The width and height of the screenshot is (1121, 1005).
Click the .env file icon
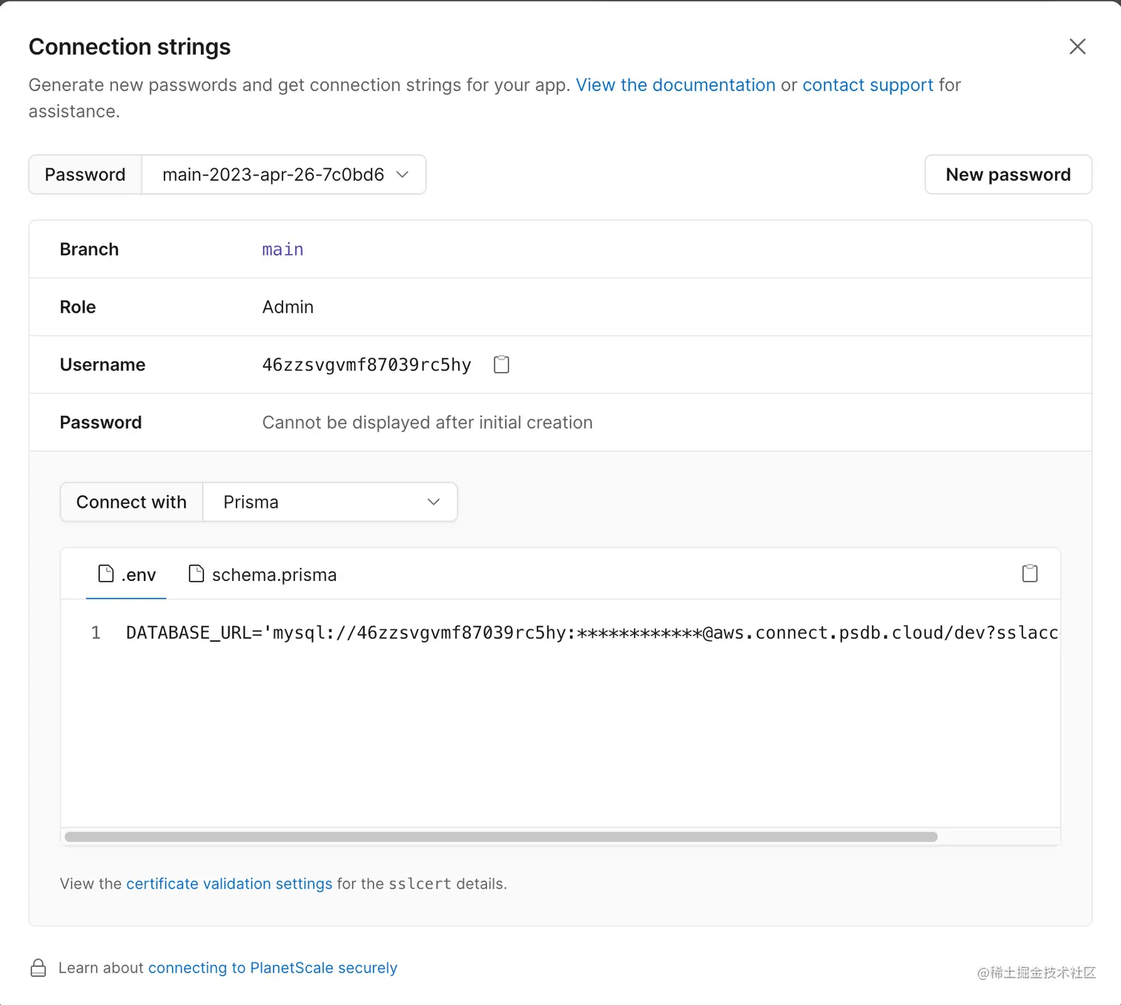click(106, 574)
